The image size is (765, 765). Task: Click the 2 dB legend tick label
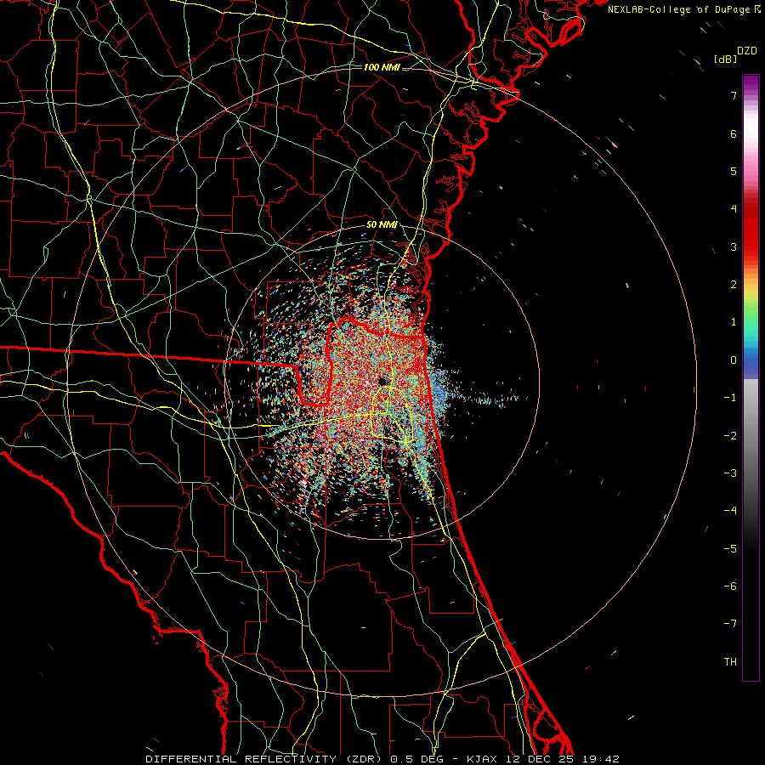click(734, 285)
